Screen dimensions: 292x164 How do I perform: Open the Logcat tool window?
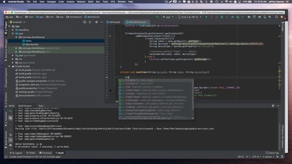click(x=16, y=153)
